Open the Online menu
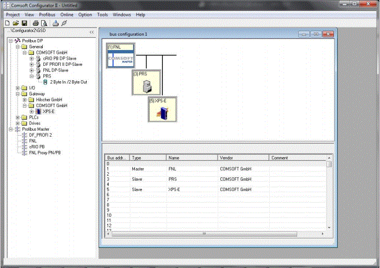Image resolution: width=380 pixels, height=268 pixels. [67, 15]
